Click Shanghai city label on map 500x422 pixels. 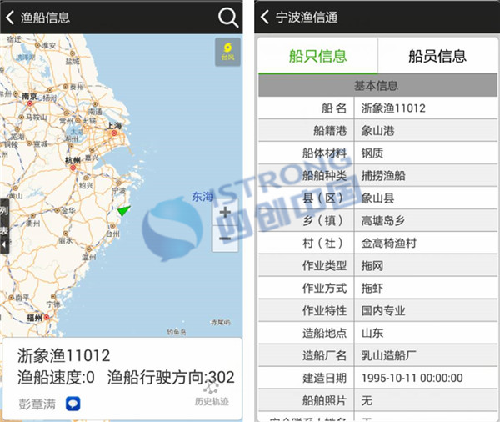(x=113, y=127)
